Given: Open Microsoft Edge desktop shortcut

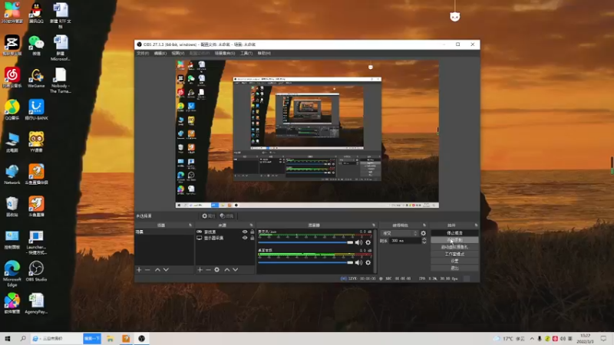Looking at the screenshot, I should 12,274.
